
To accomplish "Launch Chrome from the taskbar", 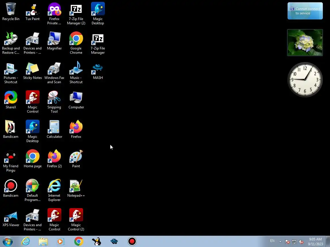I will pyautogui.click(x=78, y=241).
